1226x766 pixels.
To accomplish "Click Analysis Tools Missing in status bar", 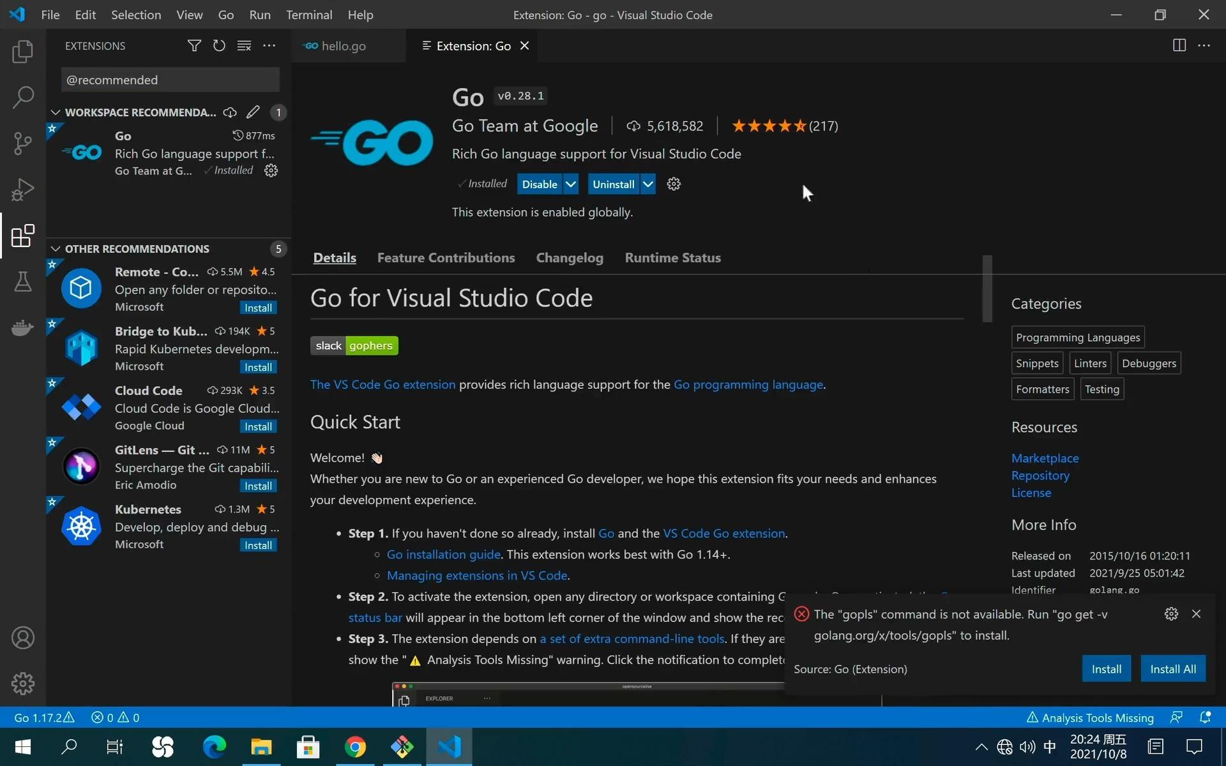I will (1096, 717).
